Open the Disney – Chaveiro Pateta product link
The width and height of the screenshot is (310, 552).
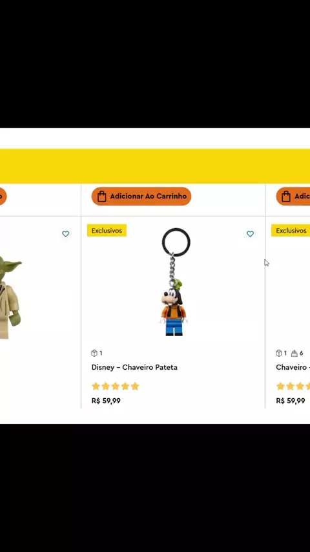pos(134,367)
